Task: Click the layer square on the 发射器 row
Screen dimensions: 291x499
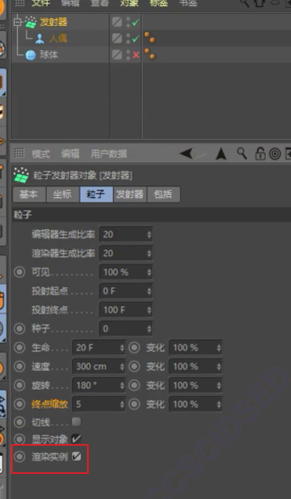Action: [117, 22]
